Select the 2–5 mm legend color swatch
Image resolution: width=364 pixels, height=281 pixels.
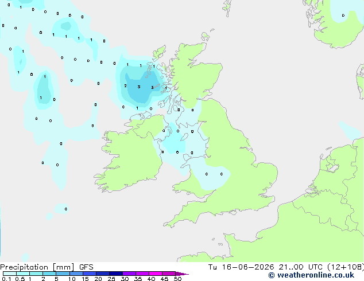pos(49,274)
